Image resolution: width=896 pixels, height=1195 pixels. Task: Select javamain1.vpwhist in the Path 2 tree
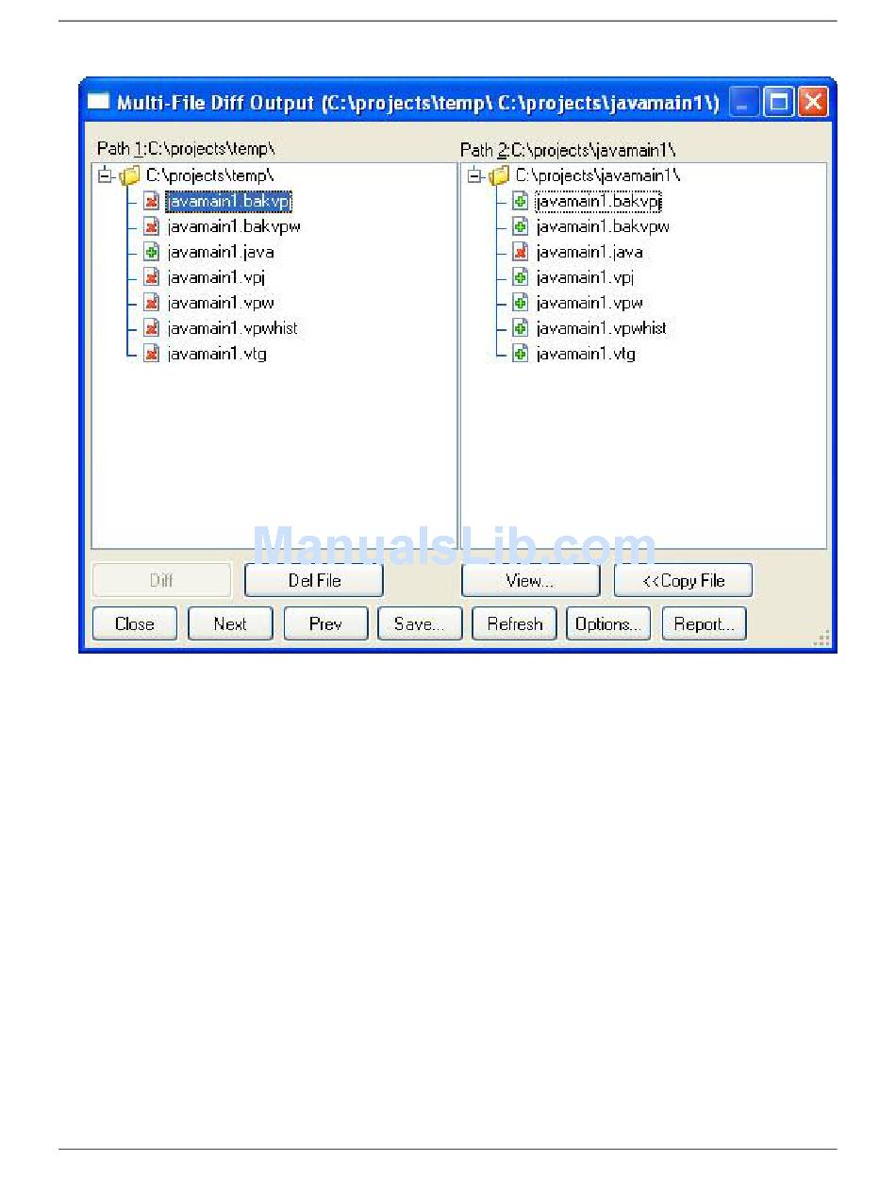(601, 328)
